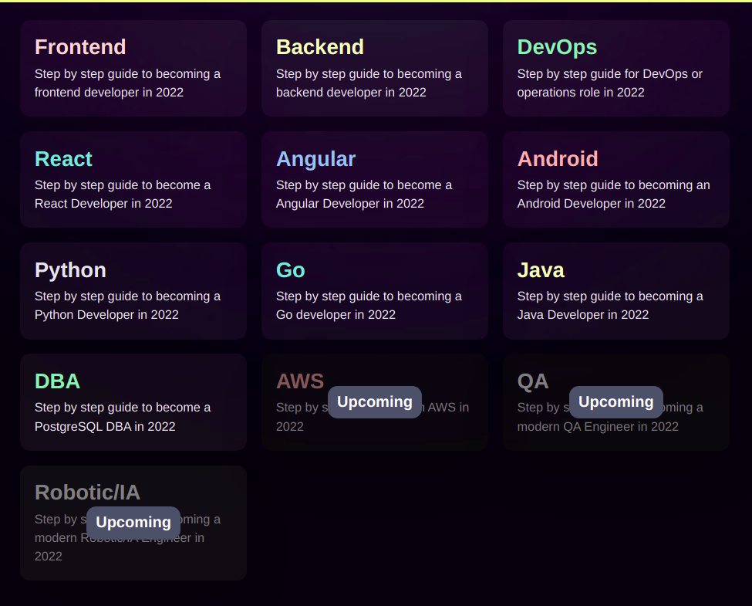The height and width of the screenshot is (606, 752).
Task: Select the React developer guide
Action: point(133,179)
